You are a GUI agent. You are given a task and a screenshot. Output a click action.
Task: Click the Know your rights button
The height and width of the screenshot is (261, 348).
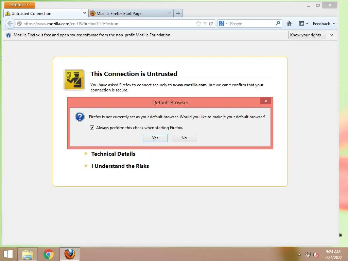[307, 35]
